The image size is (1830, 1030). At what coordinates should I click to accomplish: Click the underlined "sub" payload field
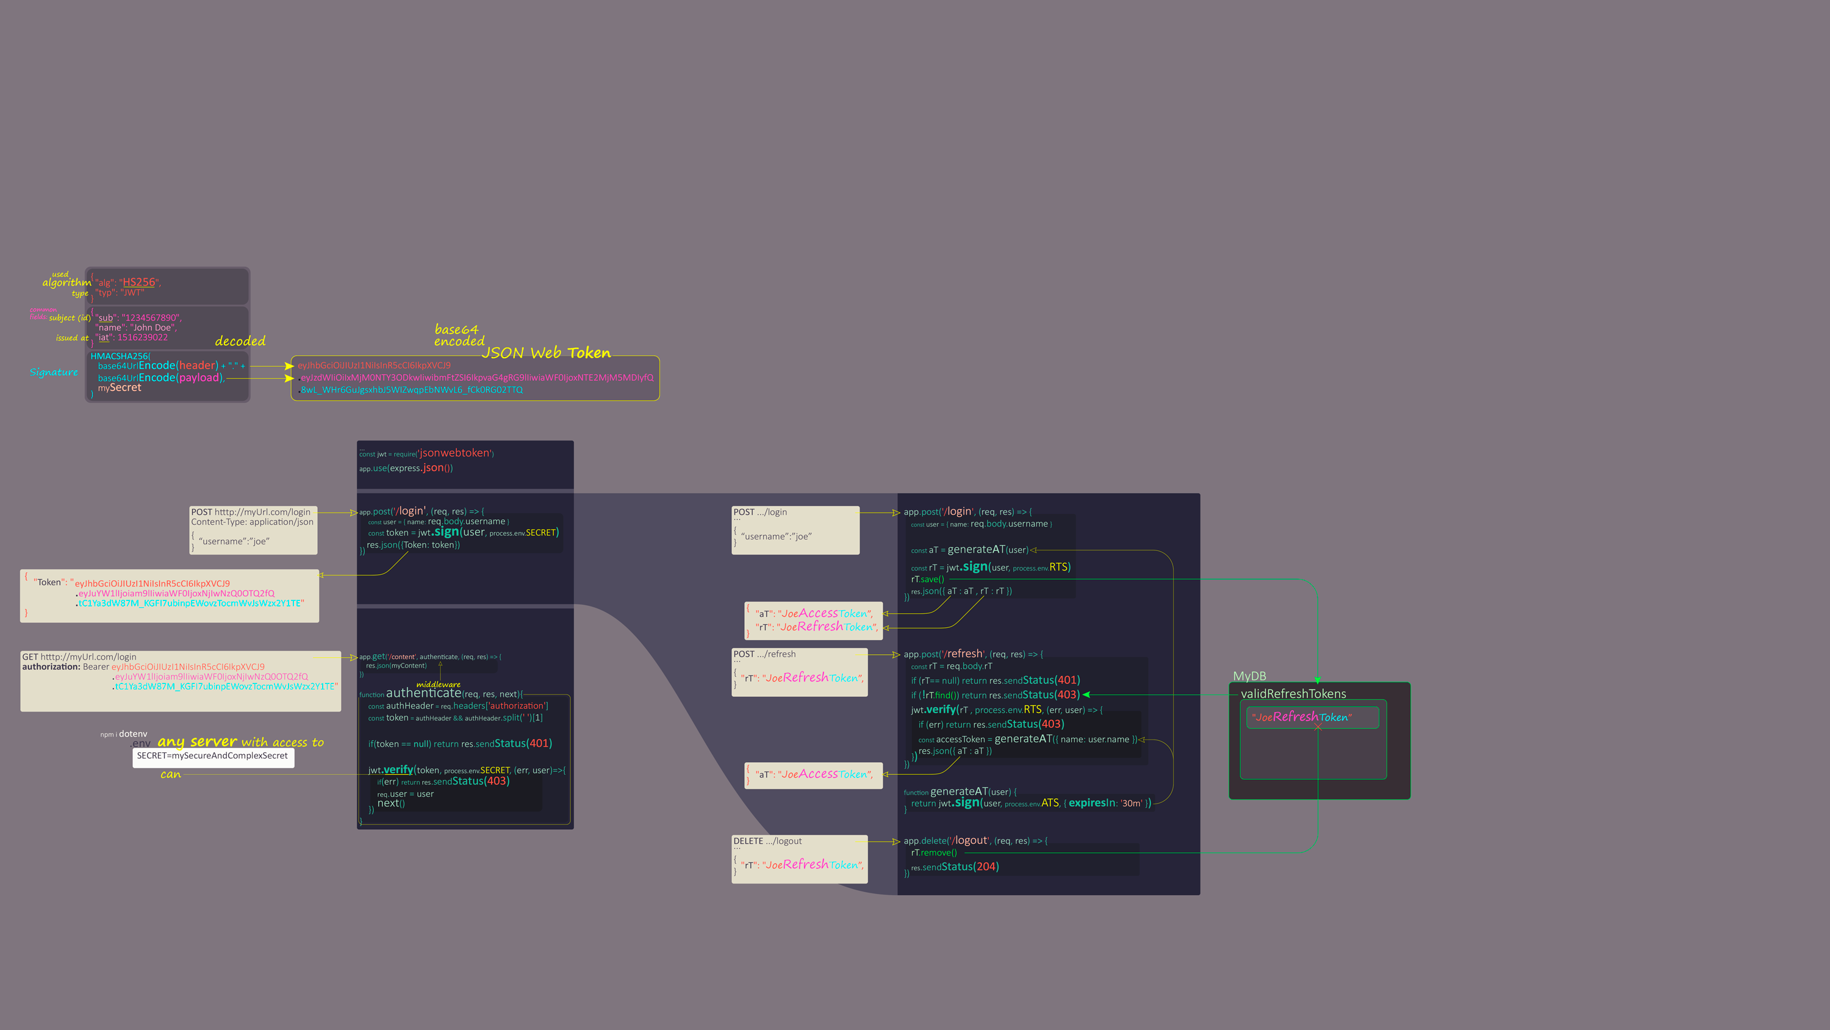pyautogui.click(x=105, y=318)
